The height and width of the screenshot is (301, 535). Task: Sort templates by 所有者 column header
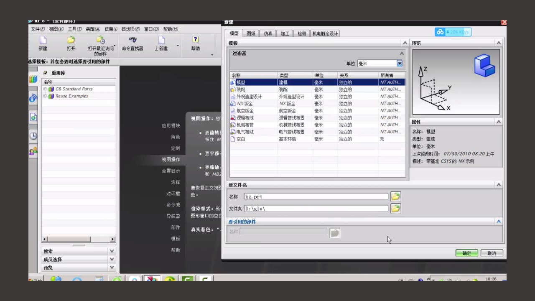392,75
